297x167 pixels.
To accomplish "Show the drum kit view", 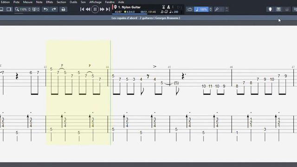I will tap(287, 9).
